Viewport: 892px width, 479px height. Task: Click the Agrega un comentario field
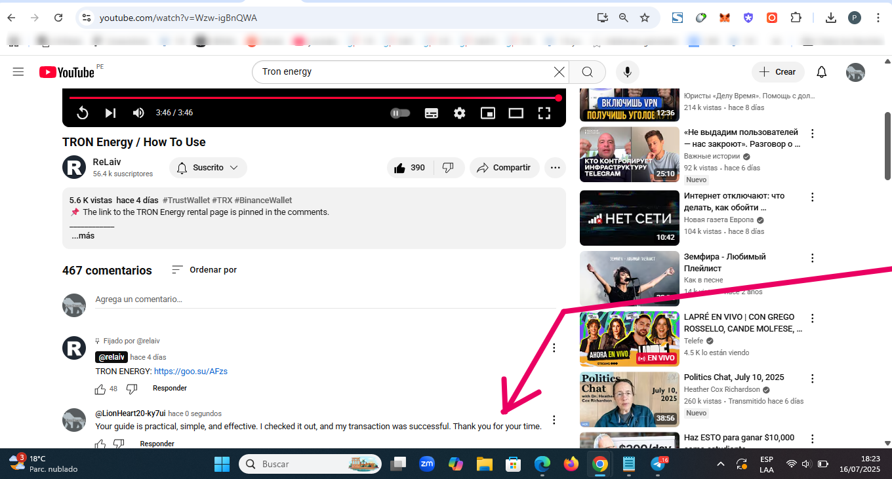click(325, 299)
